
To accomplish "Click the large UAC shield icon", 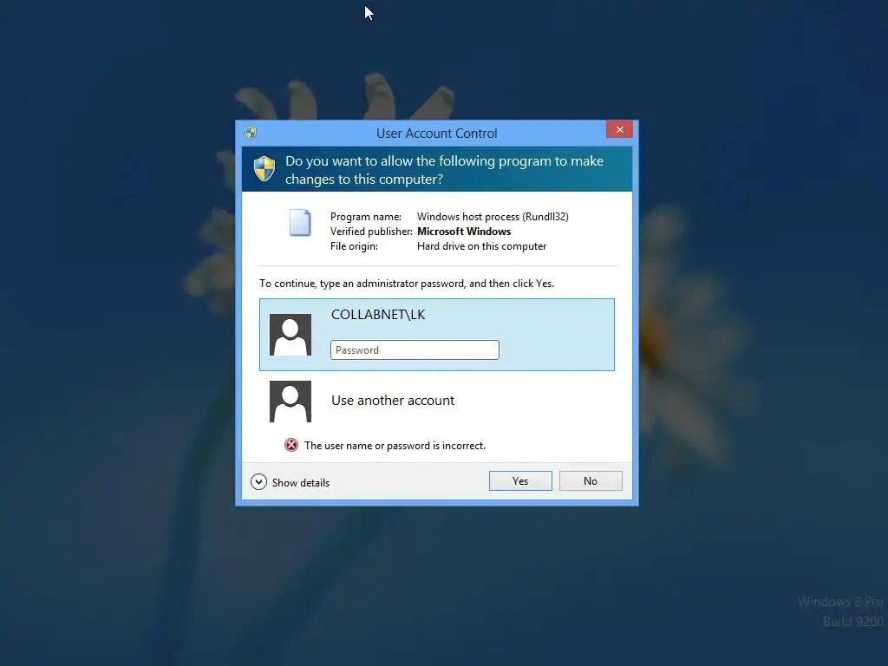I will 264,169.
